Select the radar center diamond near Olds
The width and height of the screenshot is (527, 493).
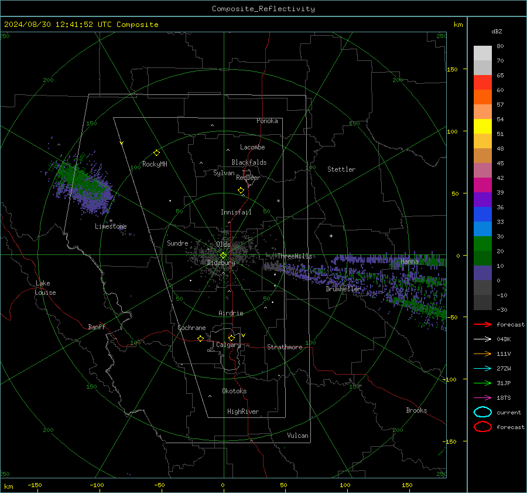223,256
